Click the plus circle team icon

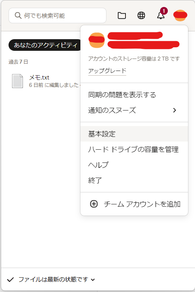tap(94, 204)
